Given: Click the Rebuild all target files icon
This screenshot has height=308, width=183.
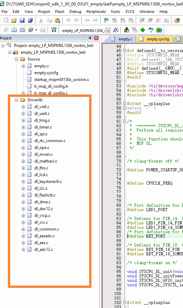Looking at the screenshot, I should (22, 30).
